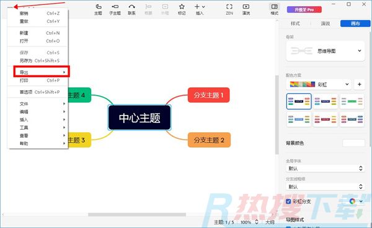Select the 分支主题 1 node
Image resolution: width=372 pixels, height=228 pixels.
click(x=208, y=95)
